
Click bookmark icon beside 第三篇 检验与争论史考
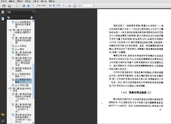pyautogui.click(x=11, y=88)
